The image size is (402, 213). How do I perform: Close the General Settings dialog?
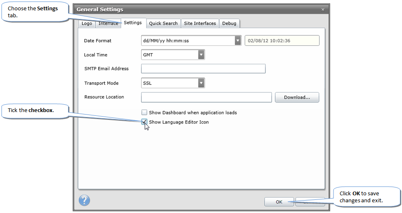tap(323, 9)
